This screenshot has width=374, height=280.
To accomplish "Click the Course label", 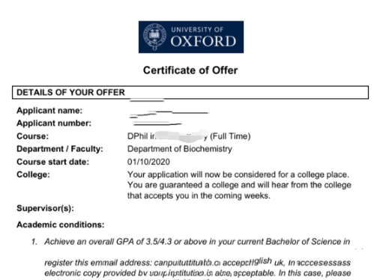I will pyautogui.click(x=33, y=136).
